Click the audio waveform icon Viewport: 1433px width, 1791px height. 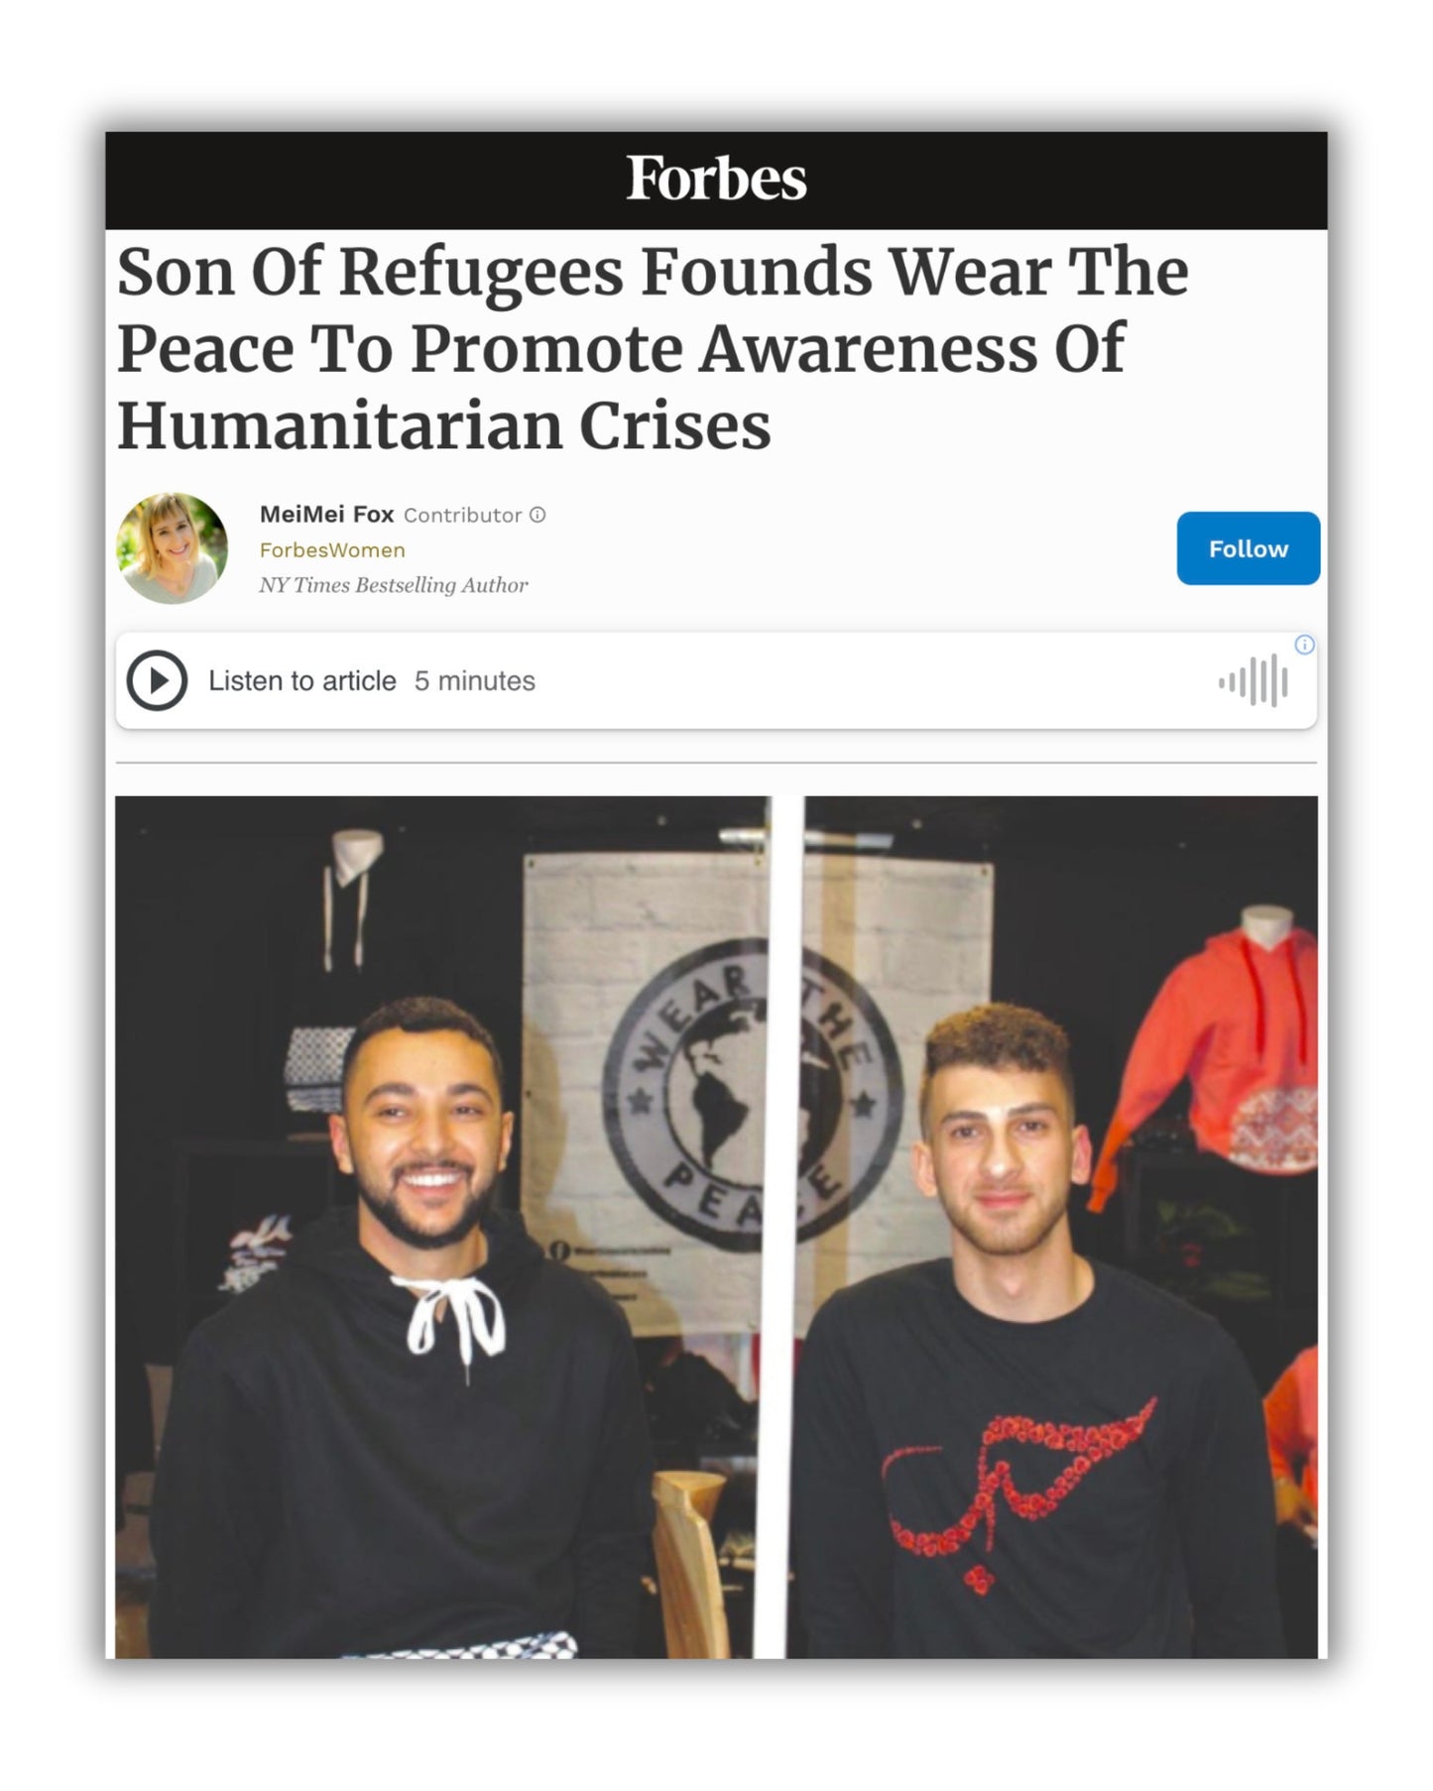tap(1254, 681)
